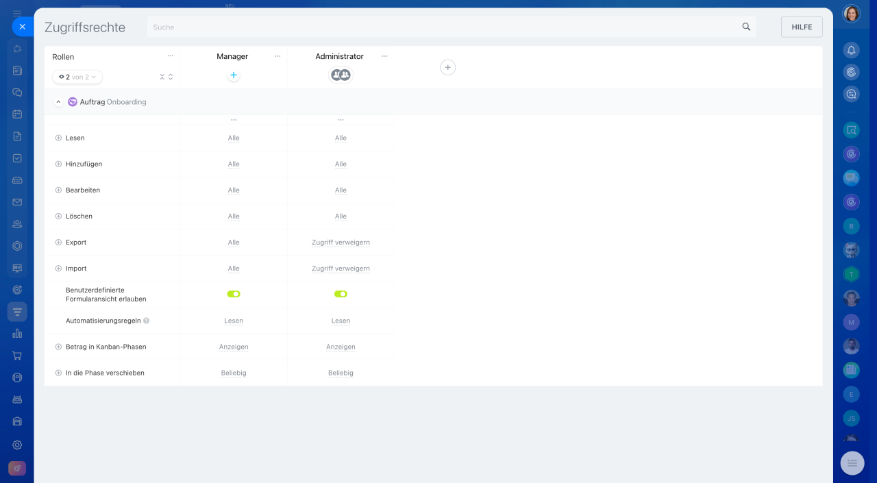Open the Rollen three-dot menu
877x483 pixels.
click(171, 56)
